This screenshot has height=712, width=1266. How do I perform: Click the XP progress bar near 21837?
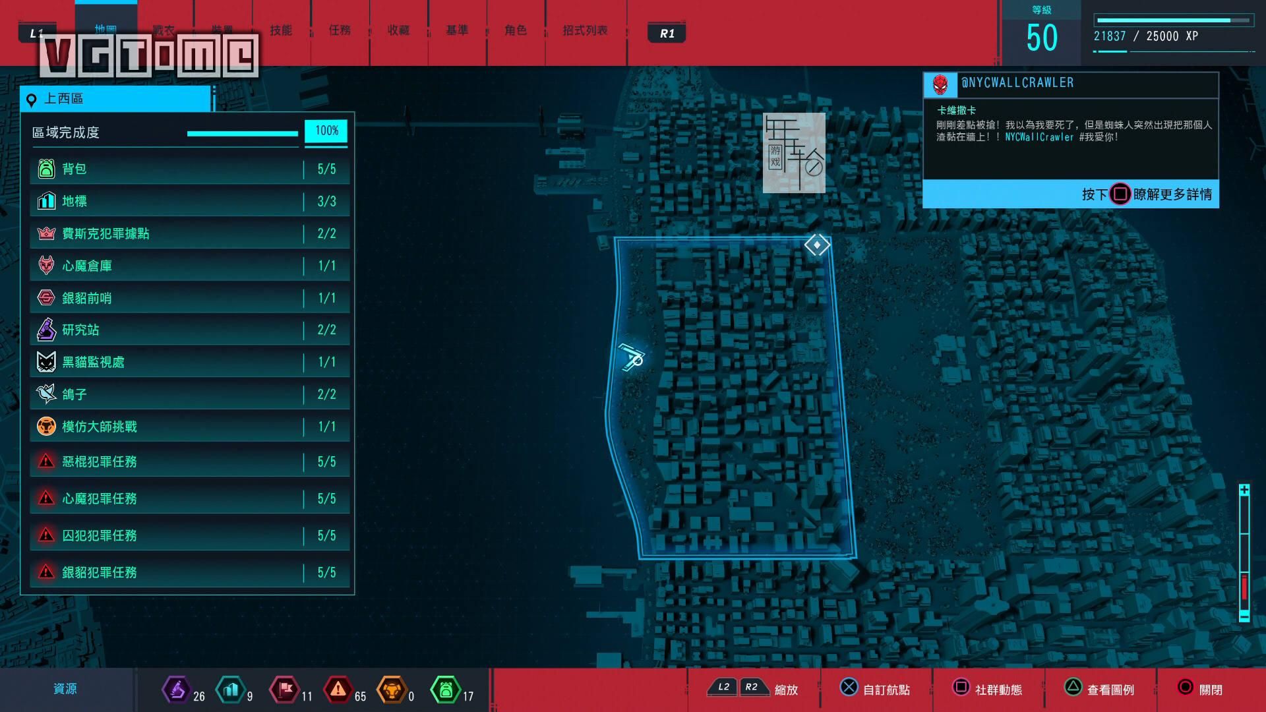(1174, 20)
